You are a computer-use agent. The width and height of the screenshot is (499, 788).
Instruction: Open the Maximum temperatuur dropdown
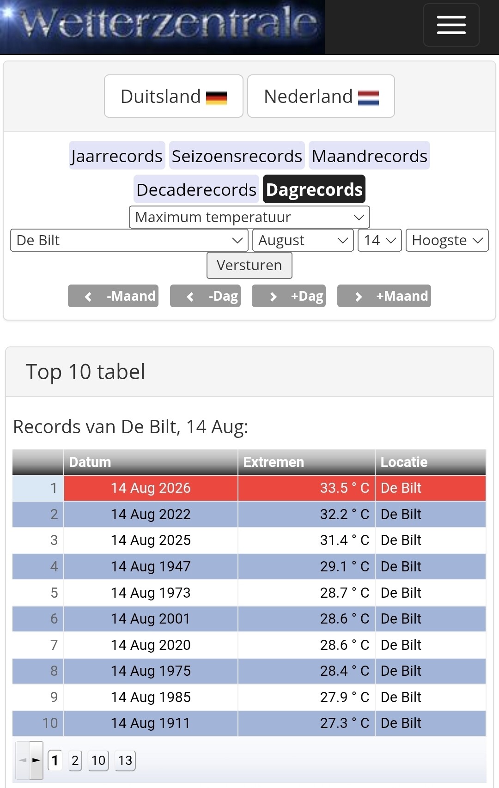click(x=249, y=217)
